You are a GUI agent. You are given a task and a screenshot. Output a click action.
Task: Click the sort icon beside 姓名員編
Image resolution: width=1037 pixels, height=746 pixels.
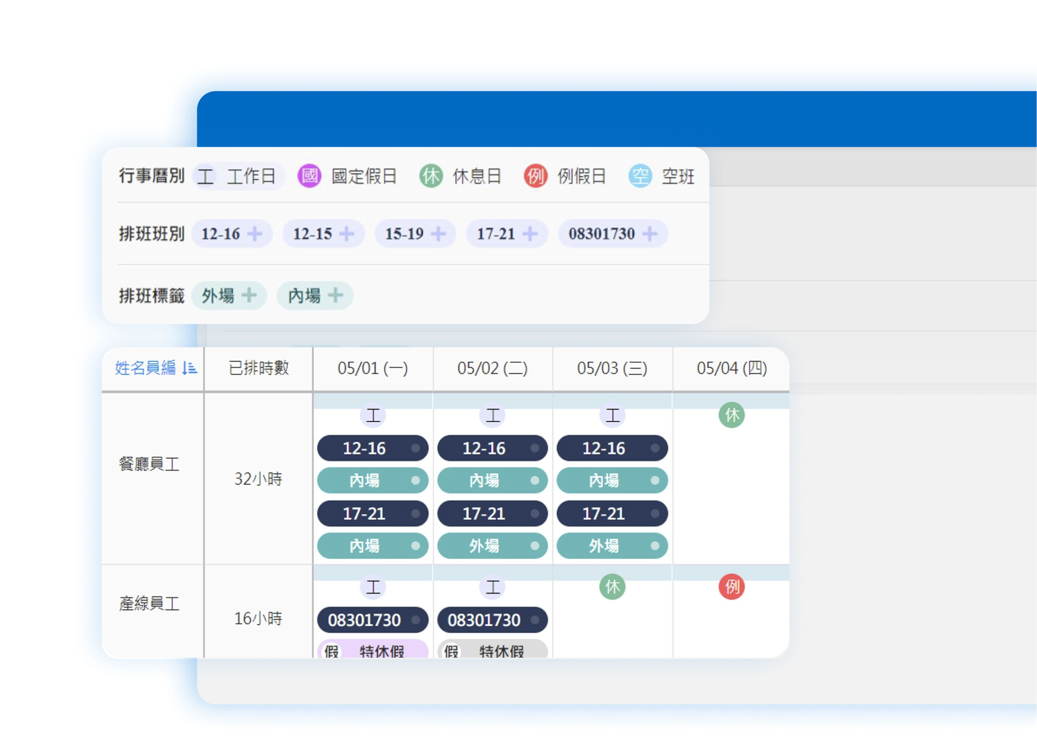click(x=190, y=368)
